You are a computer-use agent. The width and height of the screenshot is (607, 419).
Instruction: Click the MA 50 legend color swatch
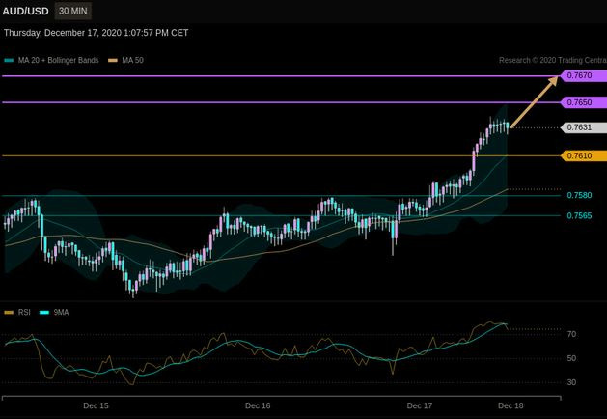tap(112, 61)
